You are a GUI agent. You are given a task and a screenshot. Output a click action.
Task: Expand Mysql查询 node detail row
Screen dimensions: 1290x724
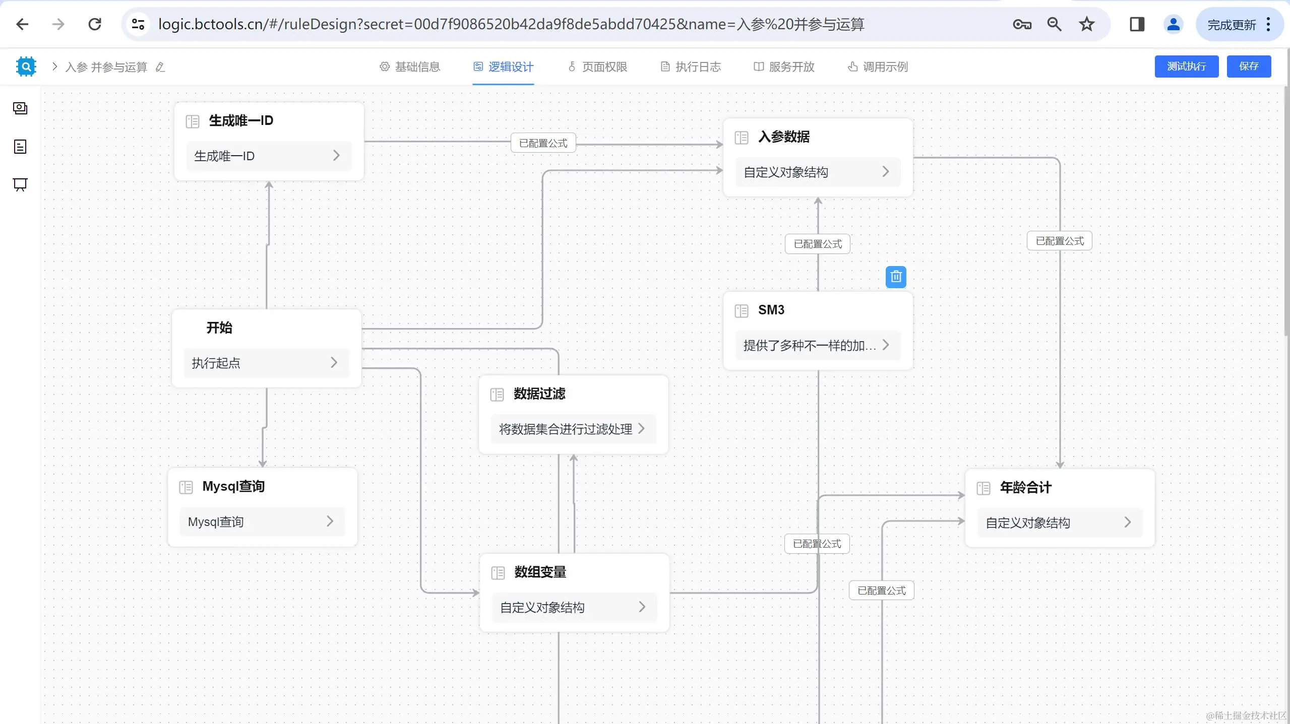330,521
